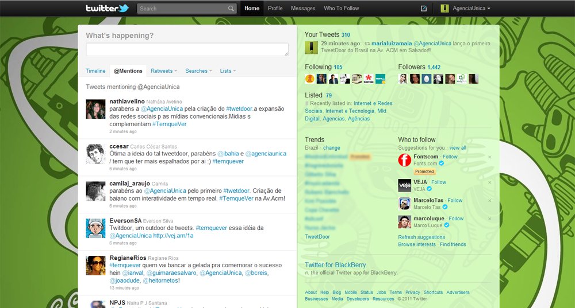
Task: Open the AgenciaUnica account dropdown
Action: (x=471, y=9)
